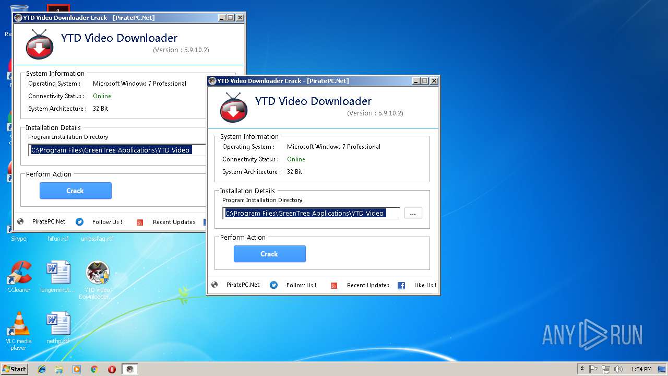The height and width of the screenshot is (376, 668).
Task: Click the Crack button in the back window
Action: 75,191
